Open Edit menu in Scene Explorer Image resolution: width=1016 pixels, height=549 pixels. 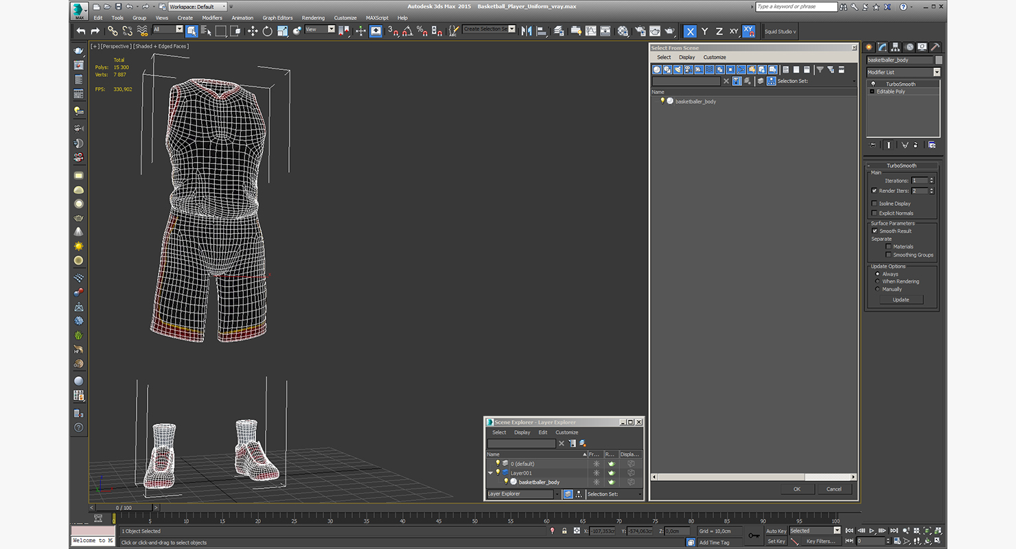[x=543, y=432]
